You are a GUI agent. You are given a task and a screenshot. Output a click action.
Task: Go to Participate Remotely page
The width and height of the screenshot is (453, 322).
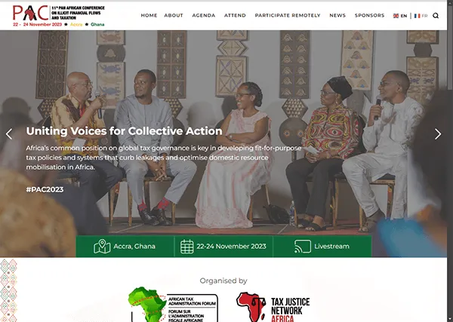pyautogui.click(x=288, y=16)
